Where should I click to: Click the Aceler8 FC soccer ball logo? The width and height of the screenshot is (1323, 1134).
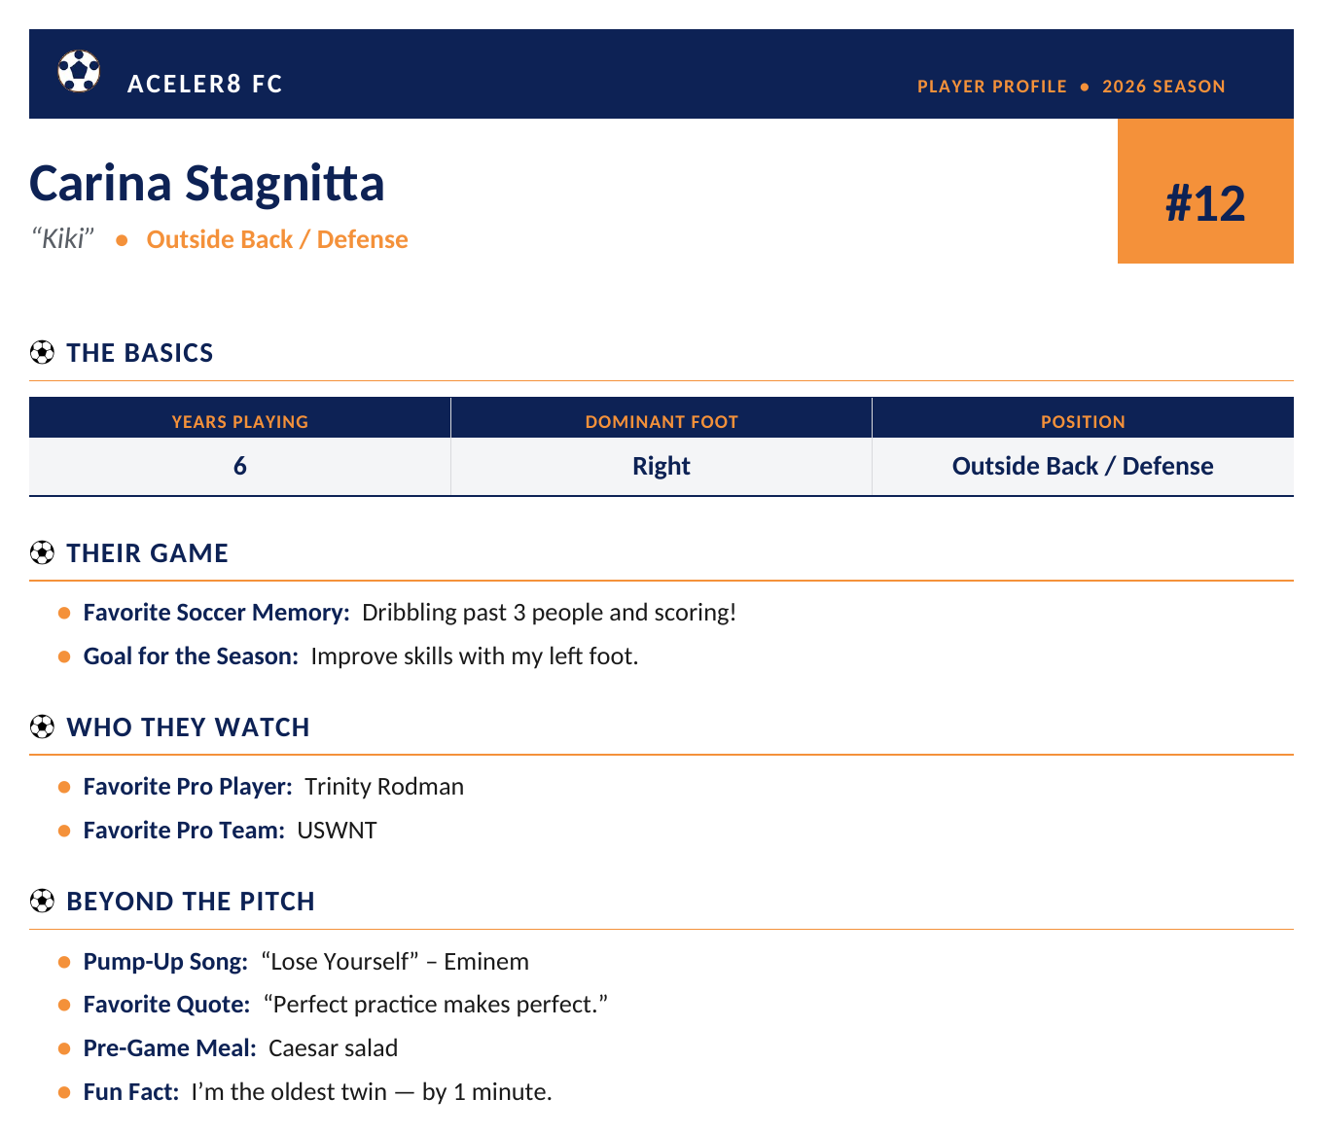click(79, 71)
